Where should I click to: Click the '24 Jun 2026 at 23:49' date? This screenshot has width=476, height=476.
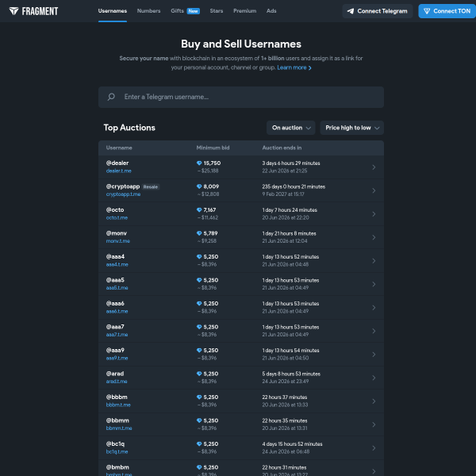click(286, 382)
